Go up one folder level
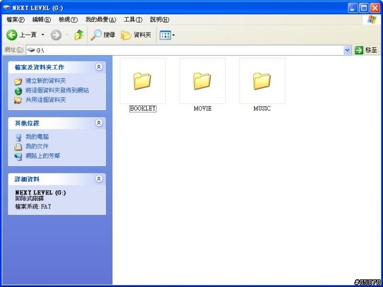This screenshot has height=287, width=383. (78, 35)
